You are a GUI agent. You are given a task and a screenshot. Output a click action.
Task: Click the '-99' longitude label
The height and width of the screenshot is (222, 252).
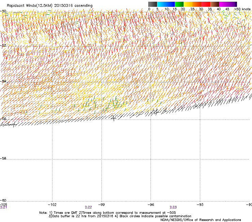[x=101, y=205]
